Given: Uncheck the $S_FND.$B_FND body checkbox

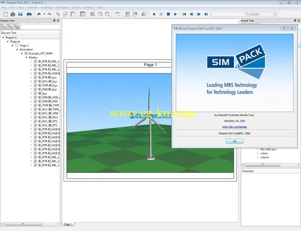Looking at the screenshot, I should pos(35,101).
